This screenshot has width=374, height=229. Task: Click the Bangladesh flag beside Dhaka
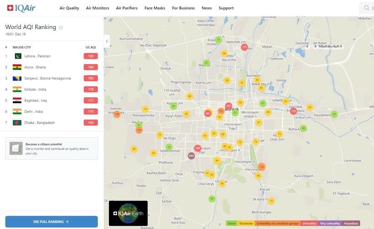coord(18,123)
